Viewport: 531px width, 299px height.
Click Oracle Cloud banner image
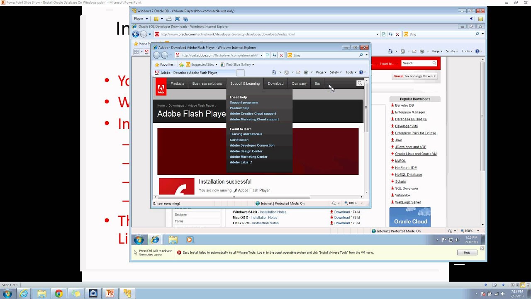410,217
